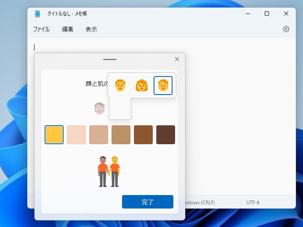The image size is (303, 227).
Task: Open Notepad settings gear icon
Action: (x=286, y=29)
